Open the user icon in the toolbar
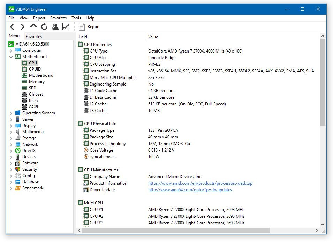 coord(55,27)
